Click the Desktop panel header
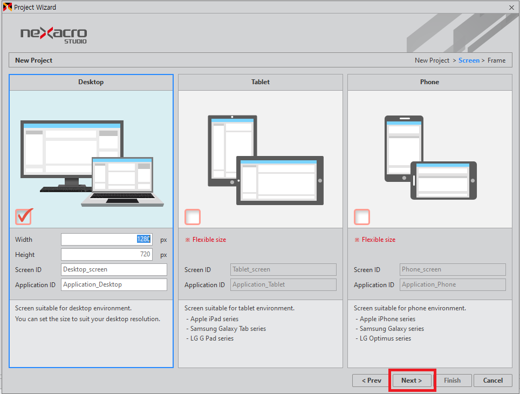This screenshot has width=520, height=394. 91,82
